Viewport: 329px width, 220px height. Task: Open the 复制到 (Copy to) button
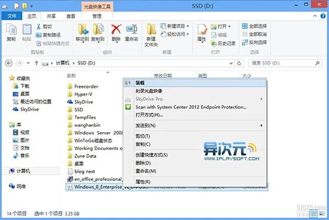[98, 32]
